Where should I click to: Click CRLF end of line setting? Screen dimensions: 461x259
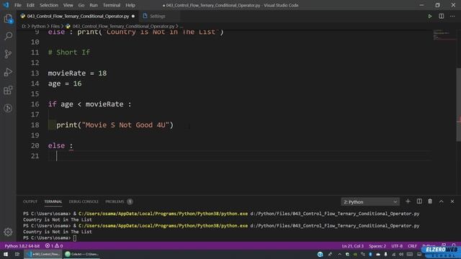point(412,246)
